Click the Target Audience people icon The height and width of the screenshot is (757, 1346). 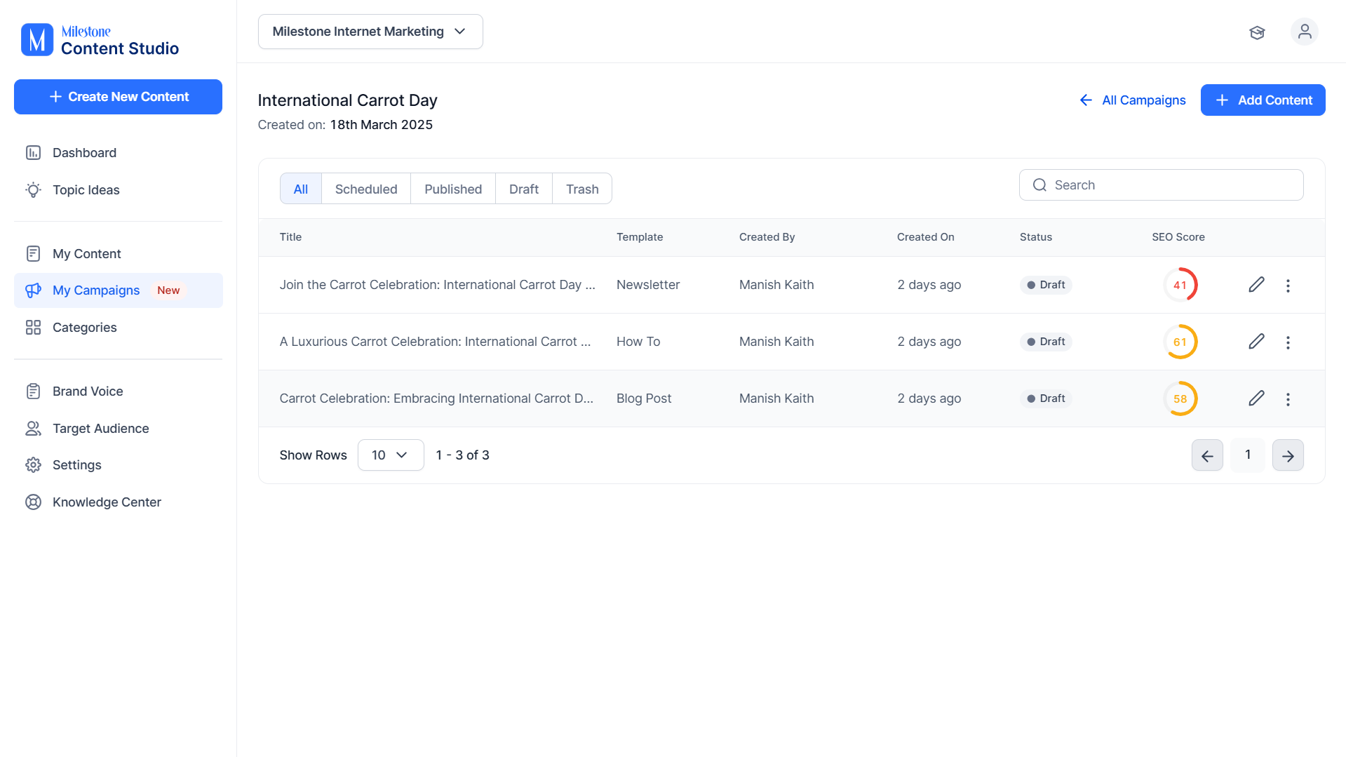(33, 429)
